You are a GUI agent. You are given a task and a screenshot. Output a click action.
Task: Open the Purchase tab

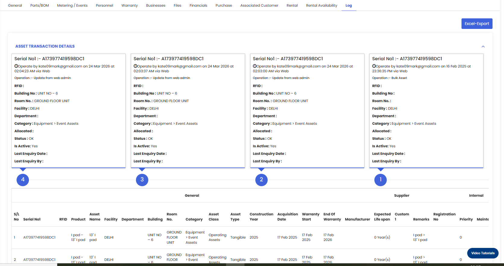[x=224, y=5]
